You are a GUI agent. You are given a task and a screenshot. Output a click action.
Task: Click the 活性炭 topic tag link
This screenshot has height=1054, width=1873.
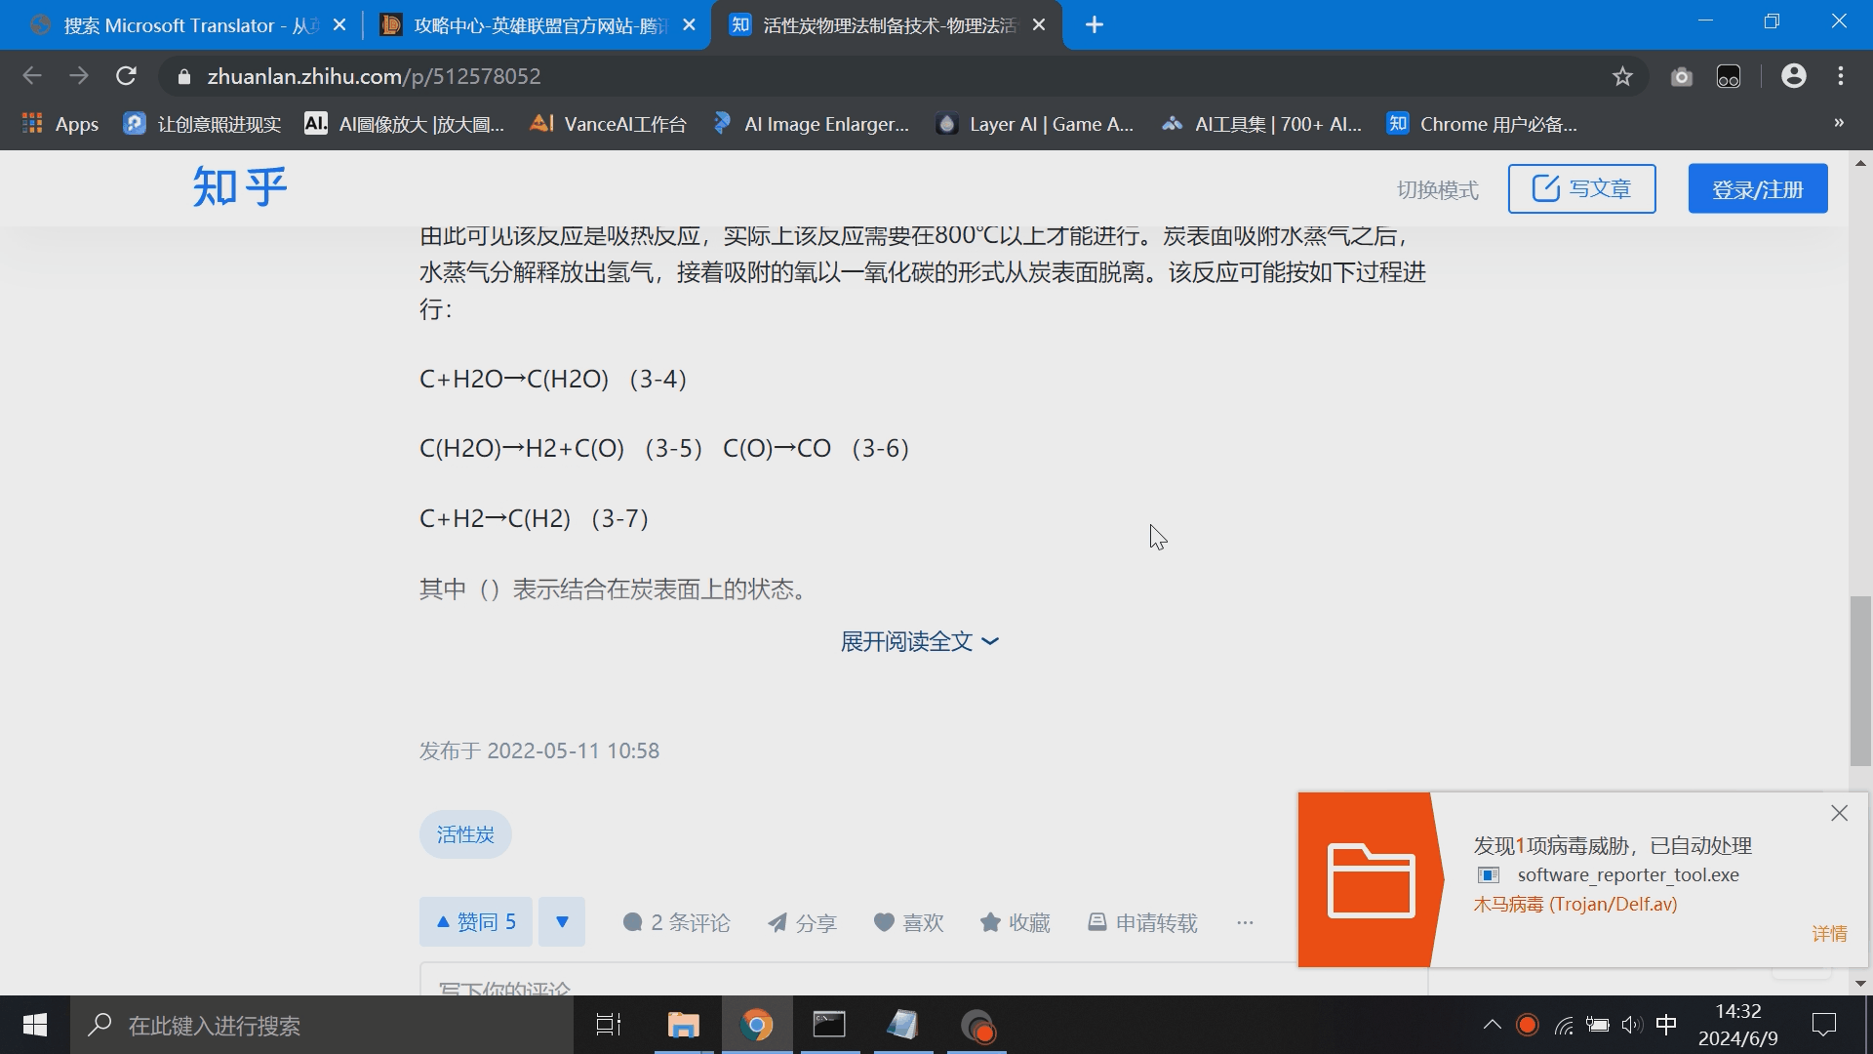point(465,834)
